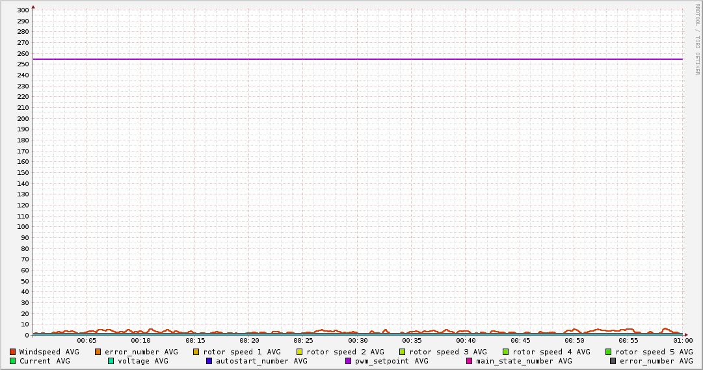The height and width of the screenshot is (370, 703).
Task: Select the 'Windspeed AVG' legend label
Action: tap(49, 352)
